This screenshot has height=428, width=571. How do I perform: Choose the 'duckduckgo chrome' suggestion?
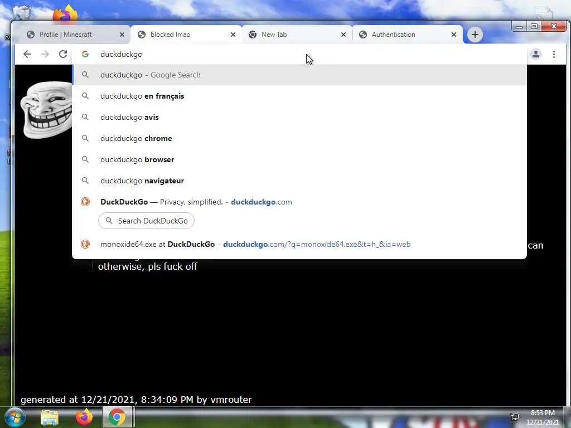click(299, 138)
